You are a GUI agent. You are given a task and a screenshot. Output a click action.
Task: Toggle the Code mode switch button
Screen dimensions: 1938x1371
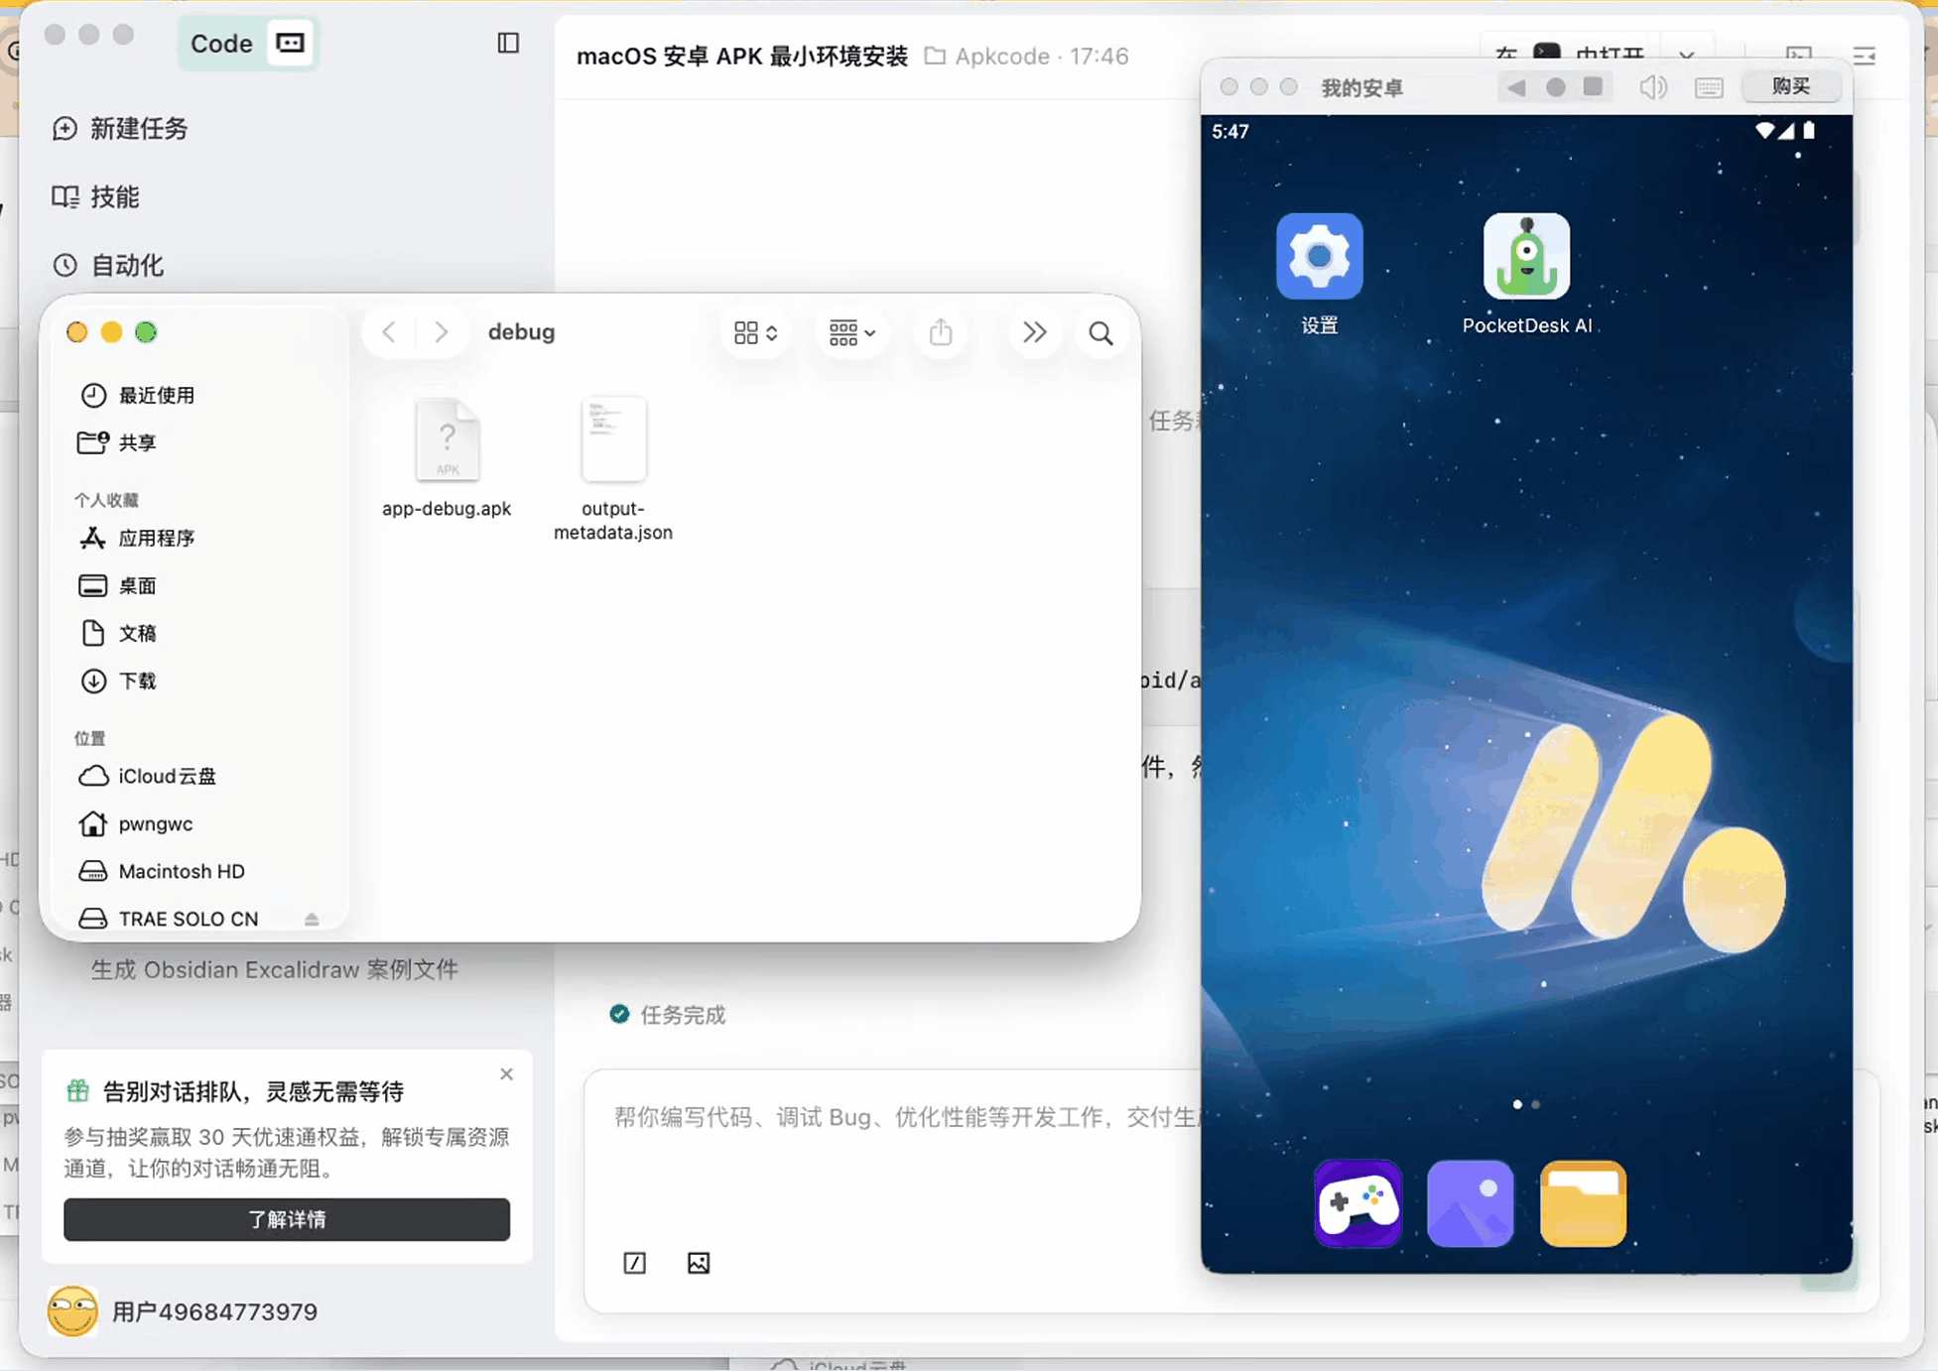[x=291, y=43]
